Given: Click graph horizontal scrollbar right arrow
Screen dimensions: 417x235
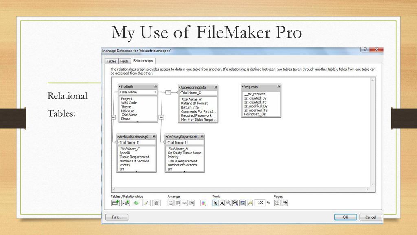Looking at the screenshot, I should click(367, 189).
